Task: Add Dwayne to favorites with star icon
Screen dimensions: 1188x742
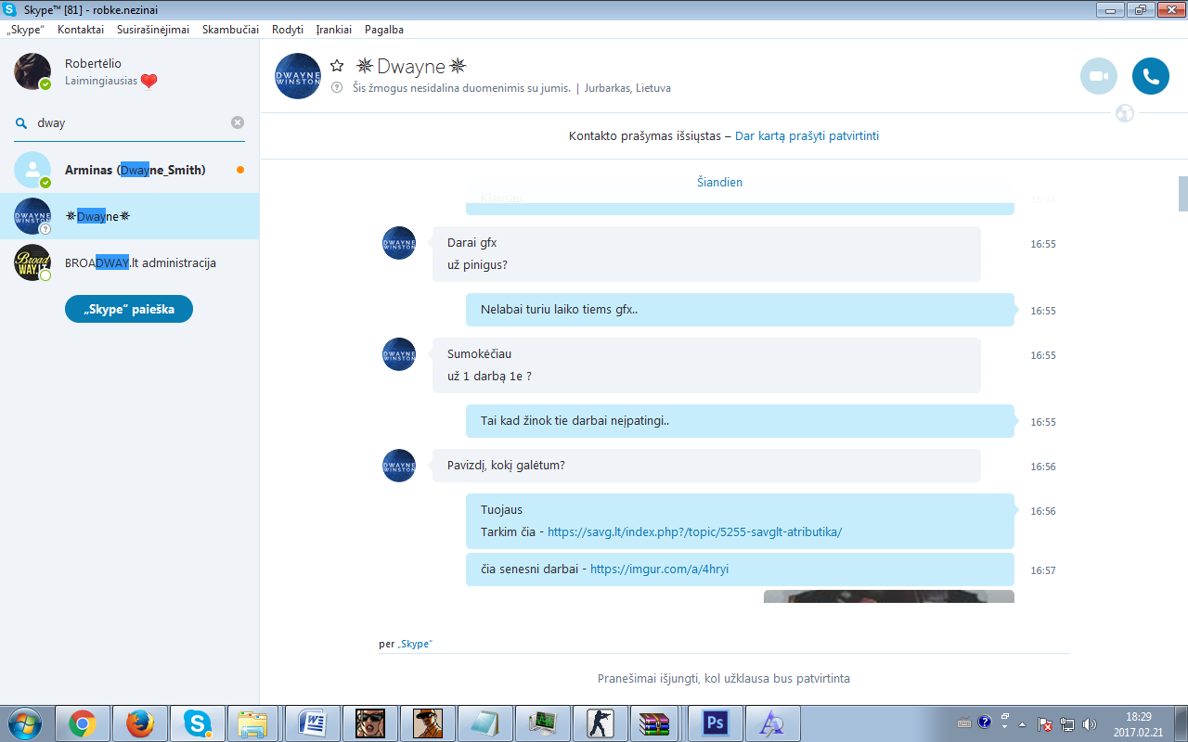Action: coord(337,66)
